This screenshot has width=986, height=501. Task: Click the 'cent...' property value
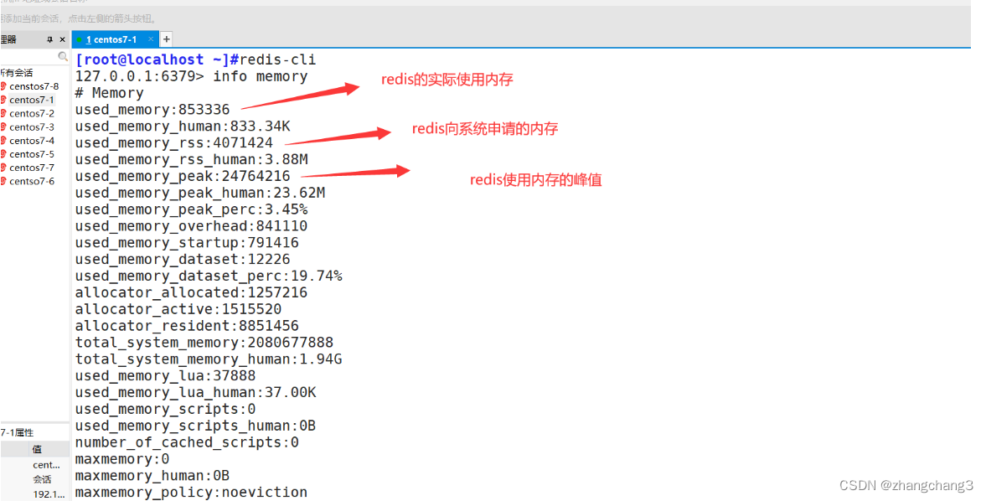coord(47,465)
